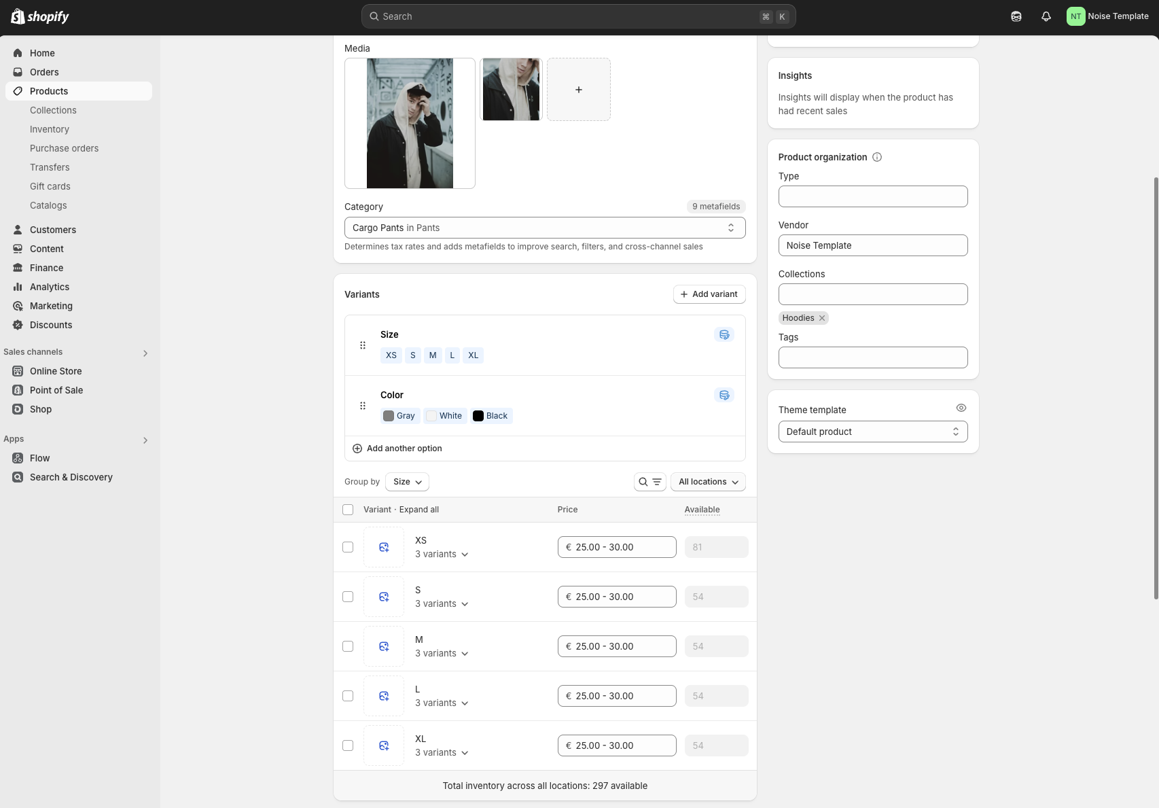The width and height of the screenshot is (1159, 808).
Task: Open the variant filter icon
Action: point(656,481)
